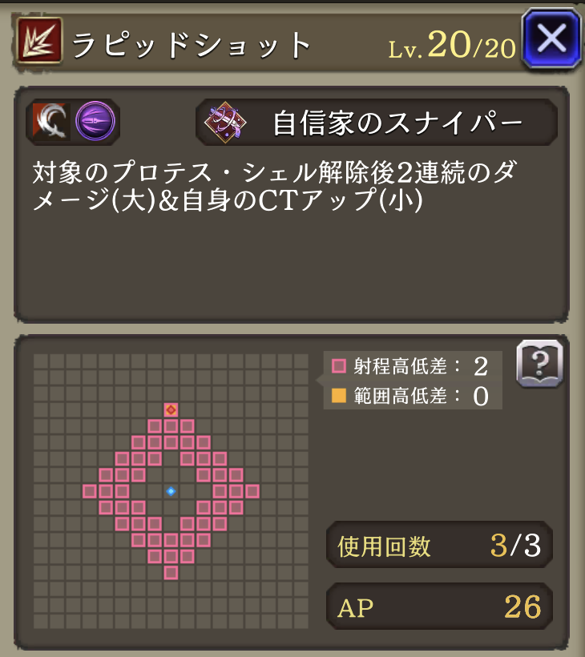This screenshot has height=657, width=585.
Task: Click the purple bullet element icon
Action: 95,121
